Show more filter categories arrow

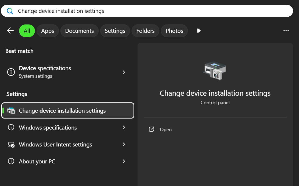199,31
